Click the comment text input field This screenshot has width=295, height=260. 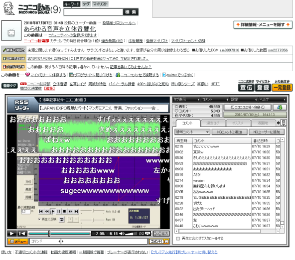click(x=104, y=241)
